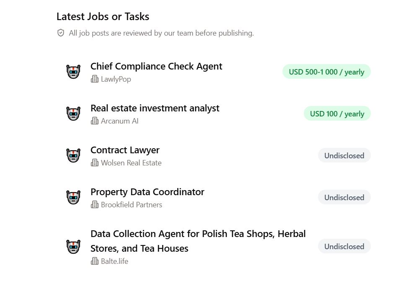
Task: Click Undisclosed badge on Contract Lawyer row
Action: tap(344, 155)
